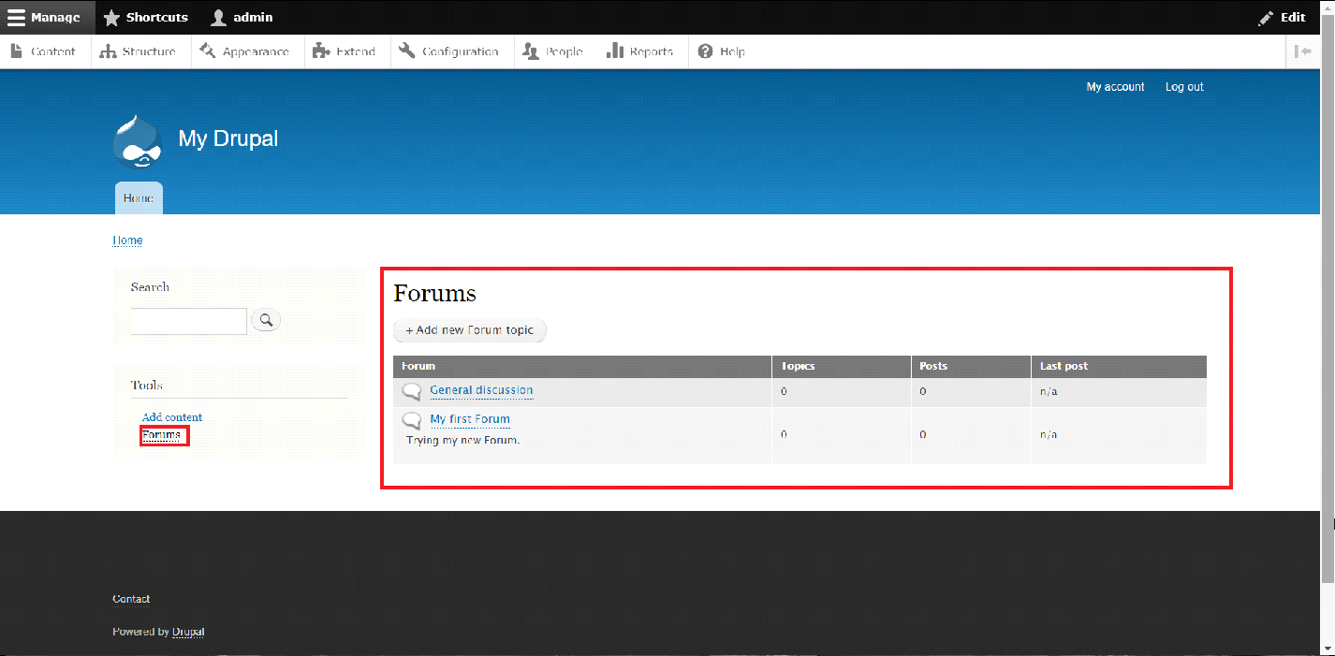This screenshot has width=1335, height=656.
Task: Click the Add content link in Tools
Action: (172, 417)
